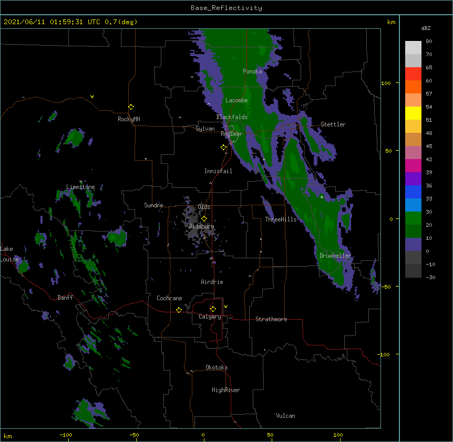Click the purple 0-10 dBZ legend swatch

coord(413,245)
